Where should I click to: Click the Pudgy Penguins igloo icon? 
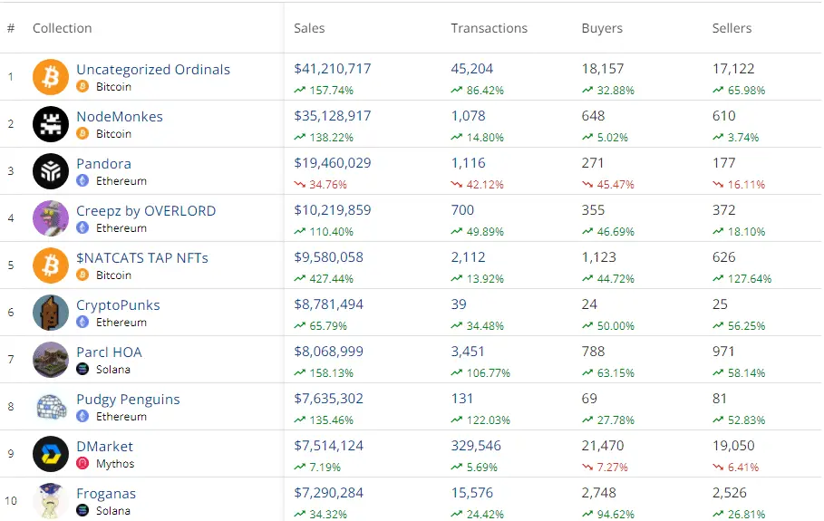click(51, 407)
